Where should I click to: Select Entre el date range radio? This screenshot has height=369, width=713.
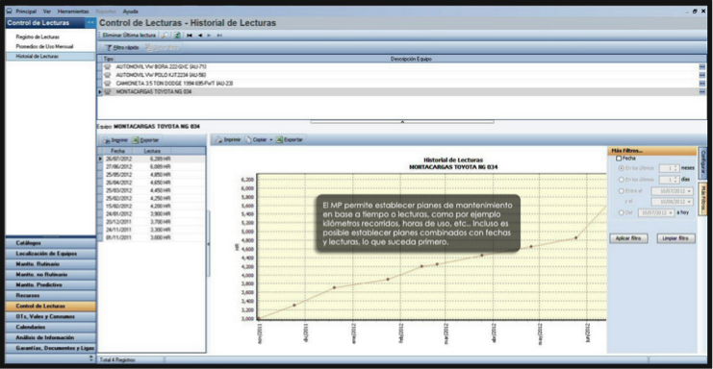coord(622,191)
